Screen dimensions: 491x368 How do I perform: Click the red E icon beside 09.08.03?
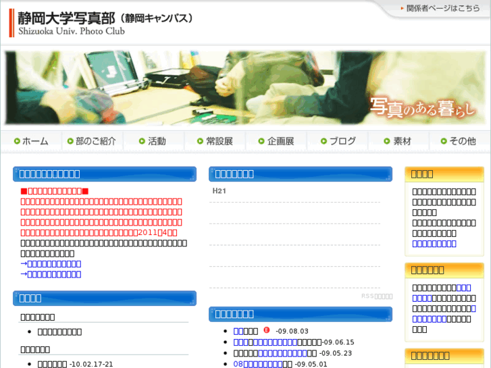coord(267,330)
